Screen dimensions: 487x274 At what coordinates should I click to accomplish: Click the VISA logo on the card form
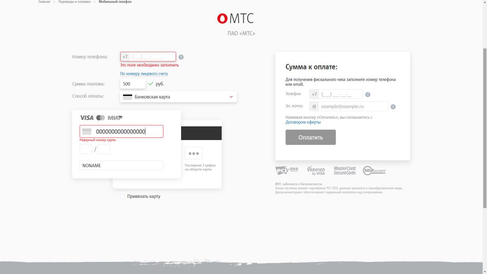[87, 118]
